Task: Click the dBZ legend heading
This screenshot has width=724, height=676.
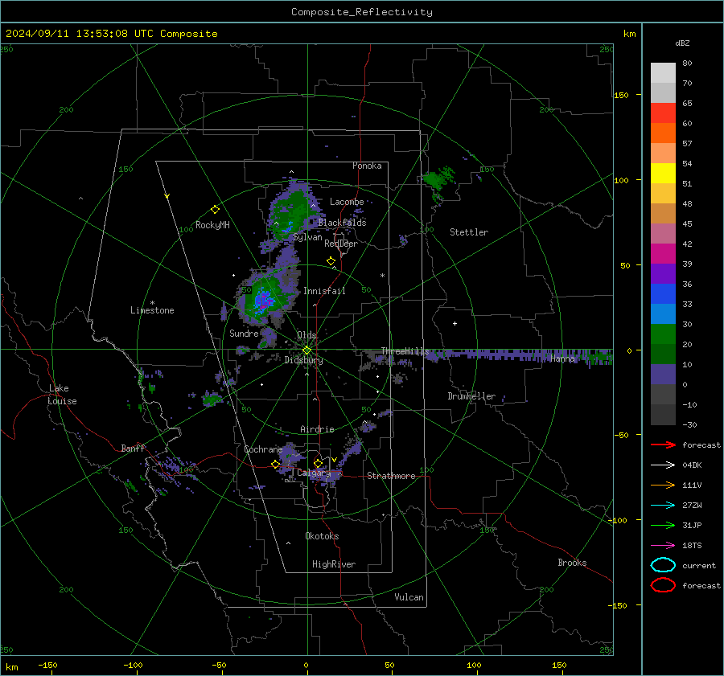Action: (682, 43)
